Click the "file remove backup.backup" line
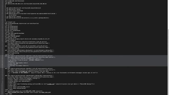Screen dimensions: 169x95 point(17,88)
